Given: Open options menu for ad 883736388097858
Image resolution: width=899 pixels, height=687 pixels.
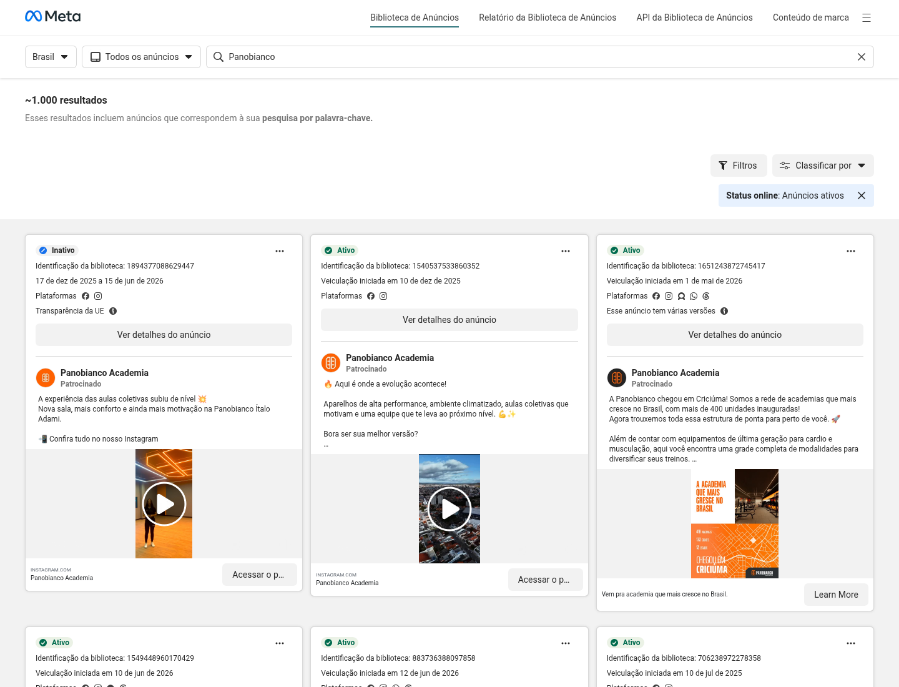Looking at the screenshot, I should (566, 643).
